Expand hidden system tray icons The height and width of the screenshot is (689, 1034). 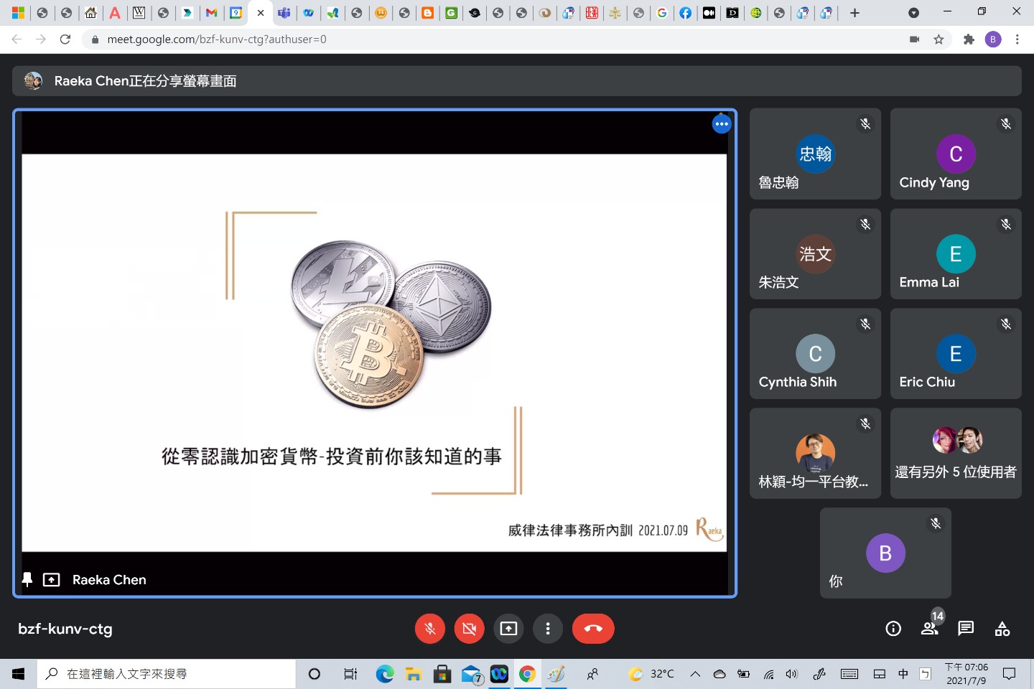pyautogui.click(x=695, y=674)
